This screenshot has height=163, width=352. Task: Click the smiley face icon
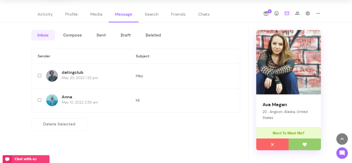pos(276,13)
